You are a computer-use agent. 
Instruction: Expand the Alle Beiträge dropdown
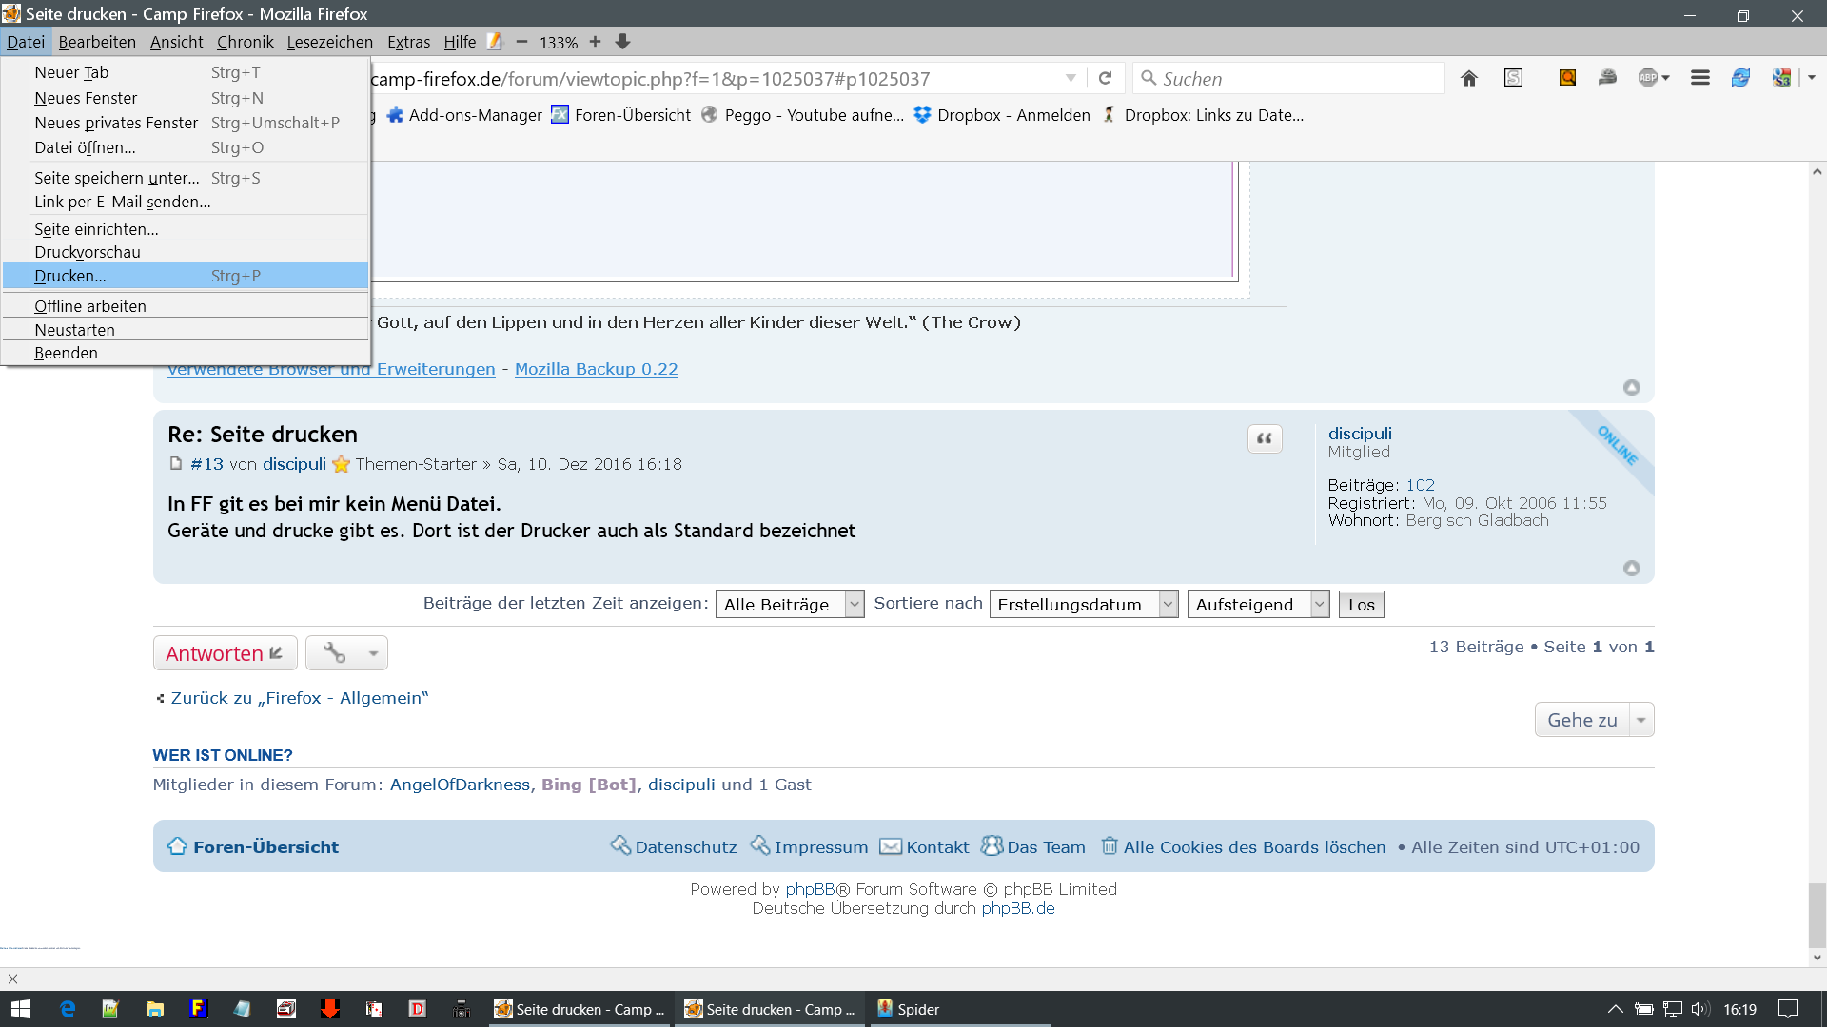coord(789,605)
